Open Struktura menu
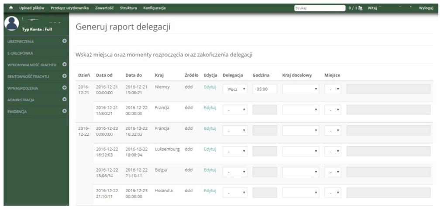This screenshot has height=210, width=447. click(128, 8)
